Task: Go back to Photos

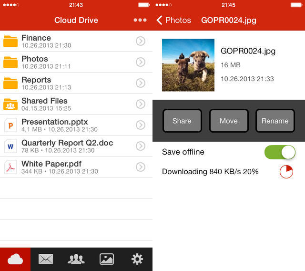Action: (x=173, y=20)
